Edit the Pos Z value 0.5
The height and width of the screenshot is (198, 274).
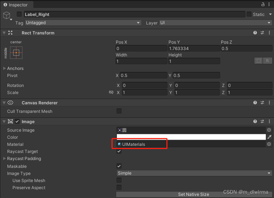click(x=247, y=48)
